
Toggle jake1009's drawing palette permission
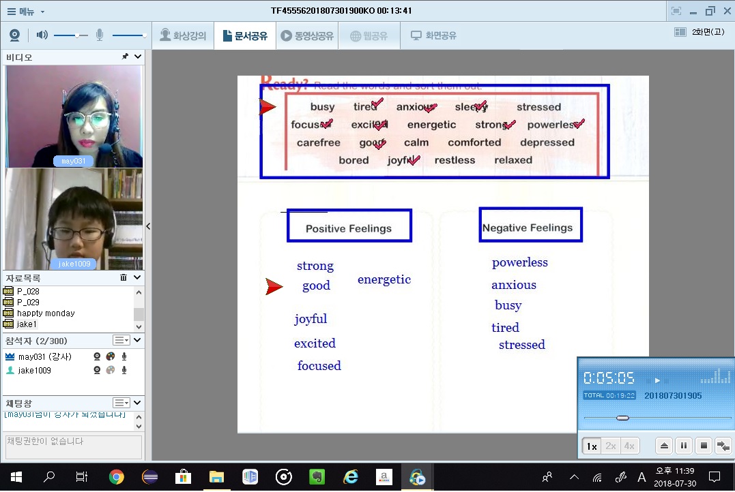[111, 370]
